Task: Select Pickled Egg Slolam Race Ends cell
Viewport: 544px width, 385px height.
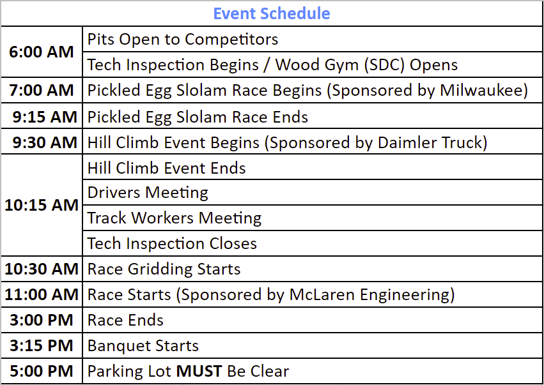Action: tap(313, 116)
